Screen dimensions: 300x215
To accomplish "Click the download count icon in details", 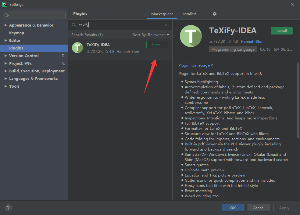I will pyautogui.click(x=211, y=42).
